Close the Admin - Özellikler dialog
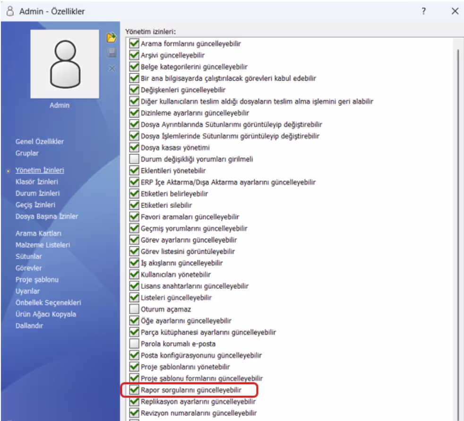The height and width of the screenshot is (421, 464). point(455,11)
